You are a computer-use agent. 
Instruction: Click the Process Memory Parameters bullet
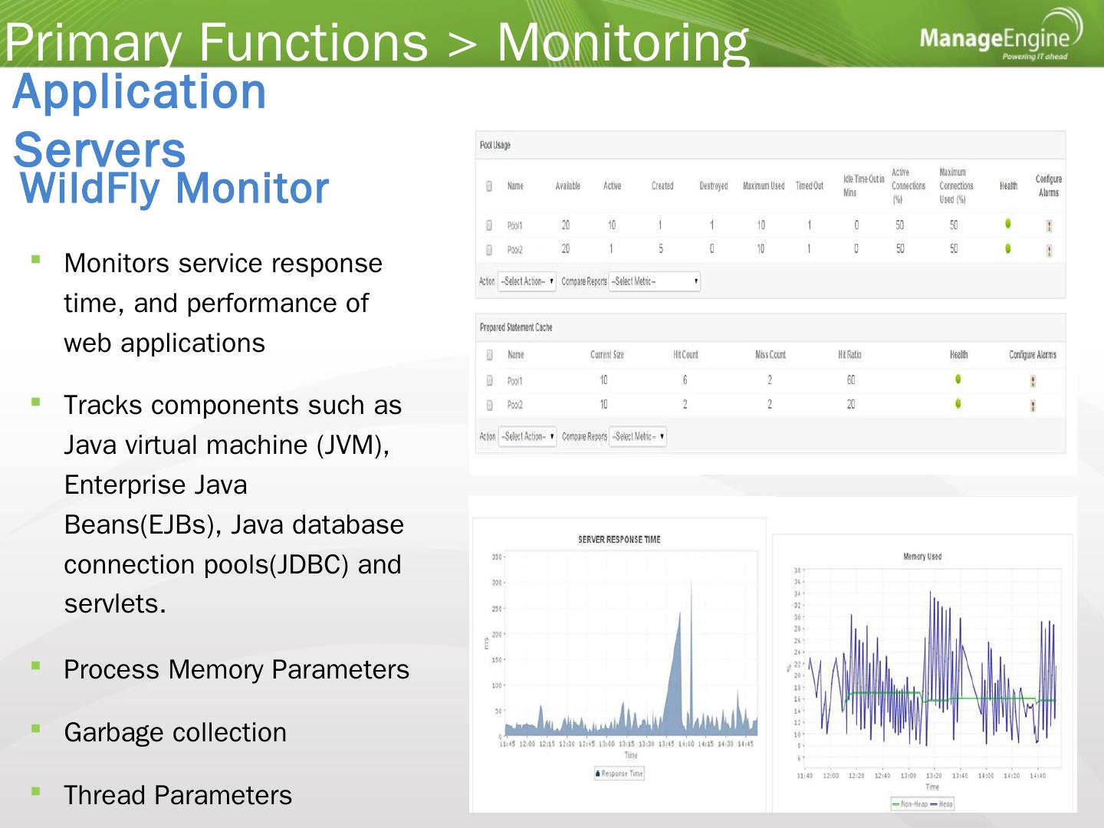tap(236, 670)
